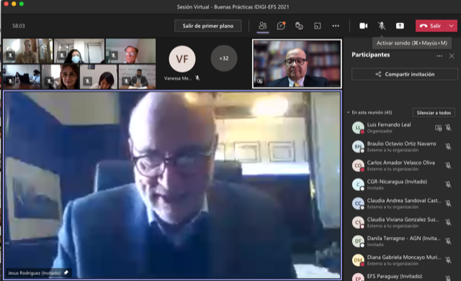Open the rooms icon in toolbar
Screen dimensions: 461x281
317,26
